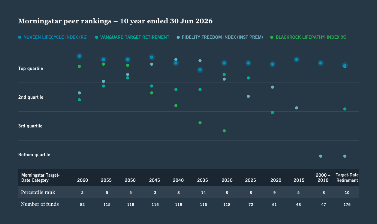The height and width of the screenshot is (224, 377).
Task: Click percentile rank 14 under 2035
Action: pos(204,193)
